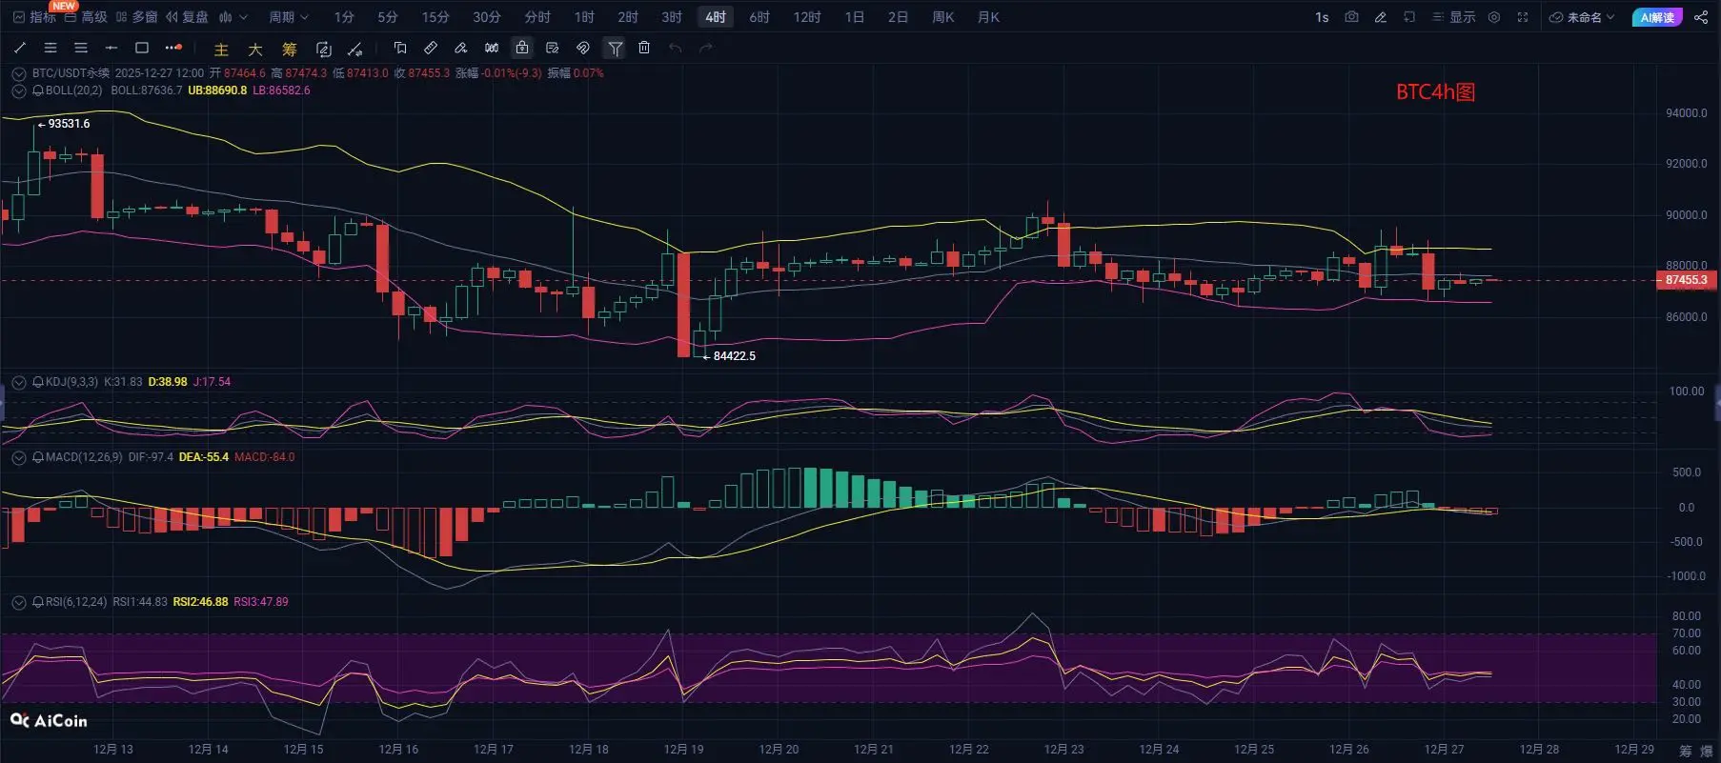Open the 多窗 multi-window layout

coord(136,17)
